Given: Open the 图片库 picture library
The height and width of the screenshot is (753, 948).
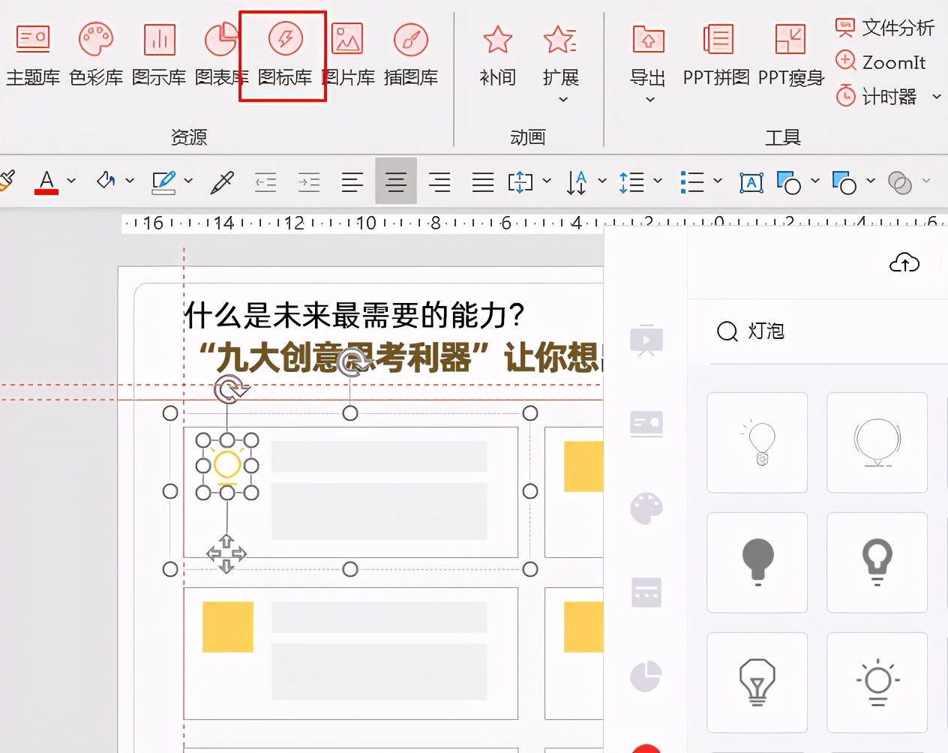Looking at the screenshot, I should (x=347, y=52).
